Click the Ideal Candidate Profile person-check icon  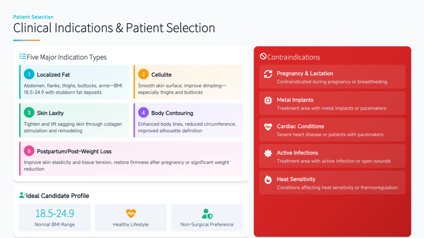click(x=22, y=195)
